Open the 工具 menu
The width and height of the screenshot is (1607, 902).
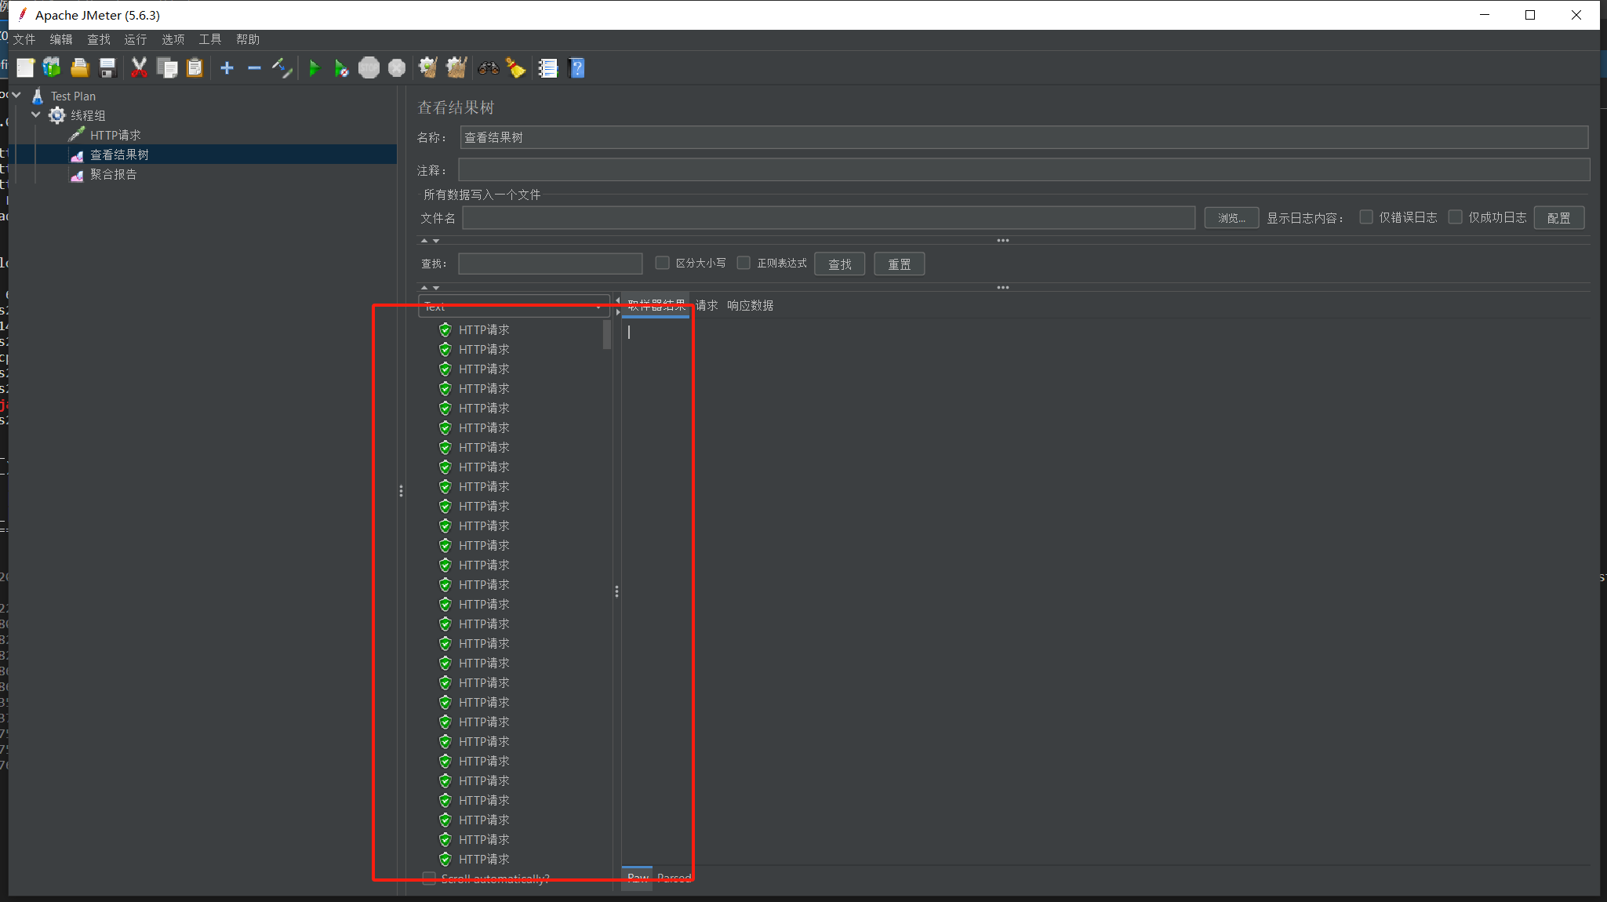point(210,39)
